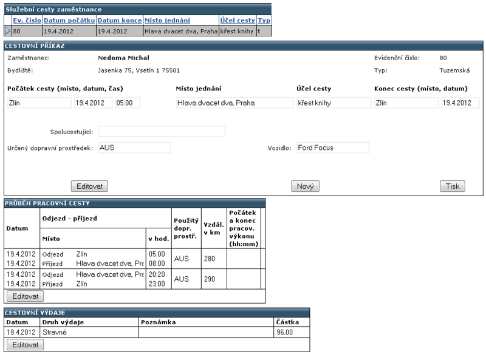Click the amount 96,00 cell
The image size is (486, 354).
pos(292,332)
